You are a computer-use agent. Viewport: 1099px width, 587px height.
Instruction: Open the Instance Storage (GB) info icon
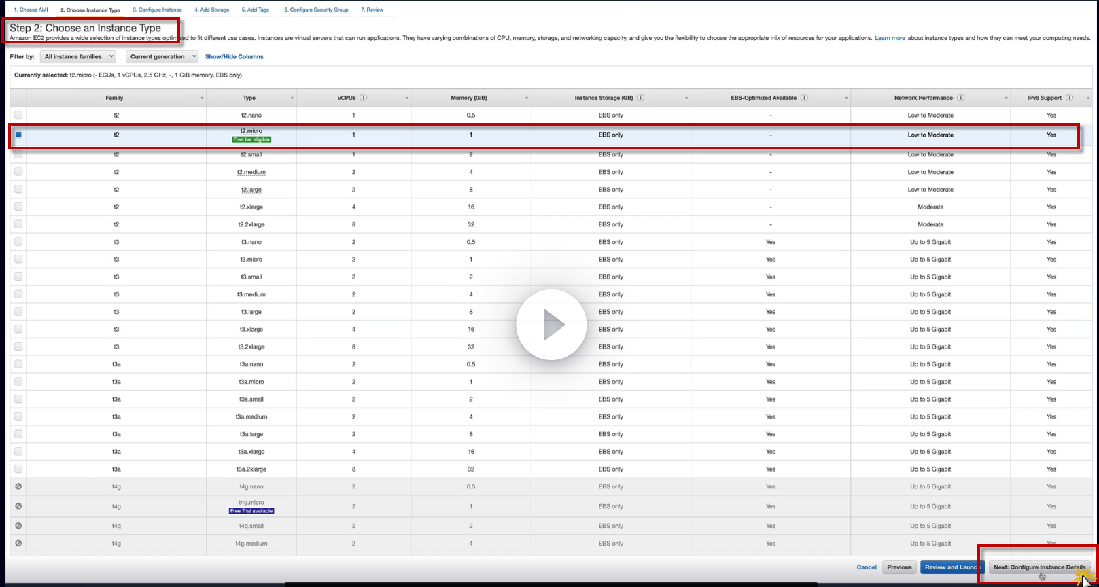[x=641, y=98]
